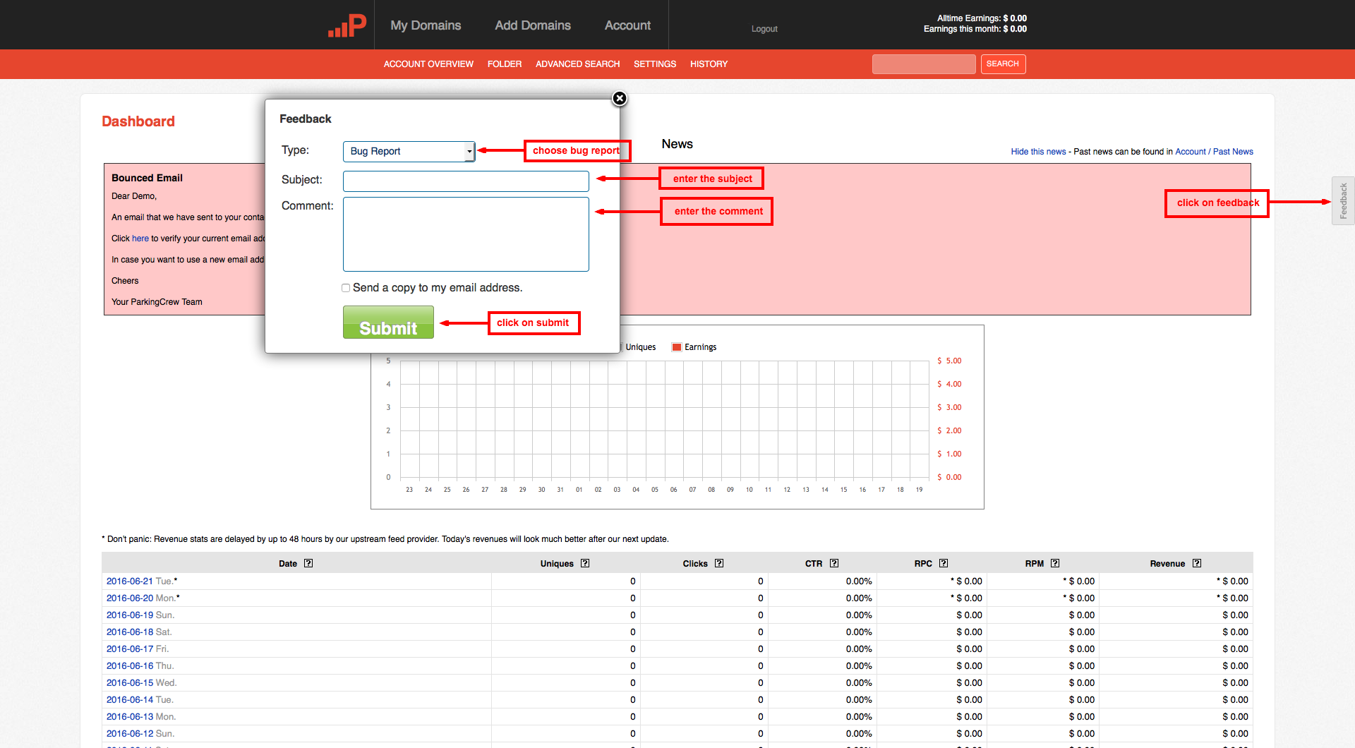Click the red Earnings legend swatch
The height and width of the screenshot is (748, 1355).
pyautogui.click(x=677, y=347)
